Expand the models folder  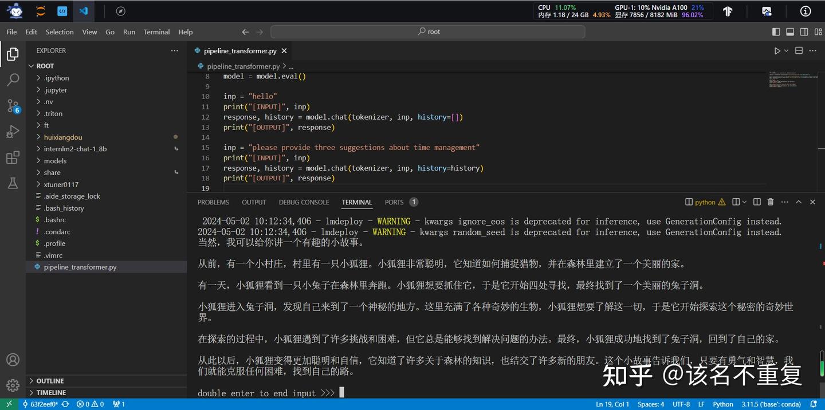(x=55, y=160)
